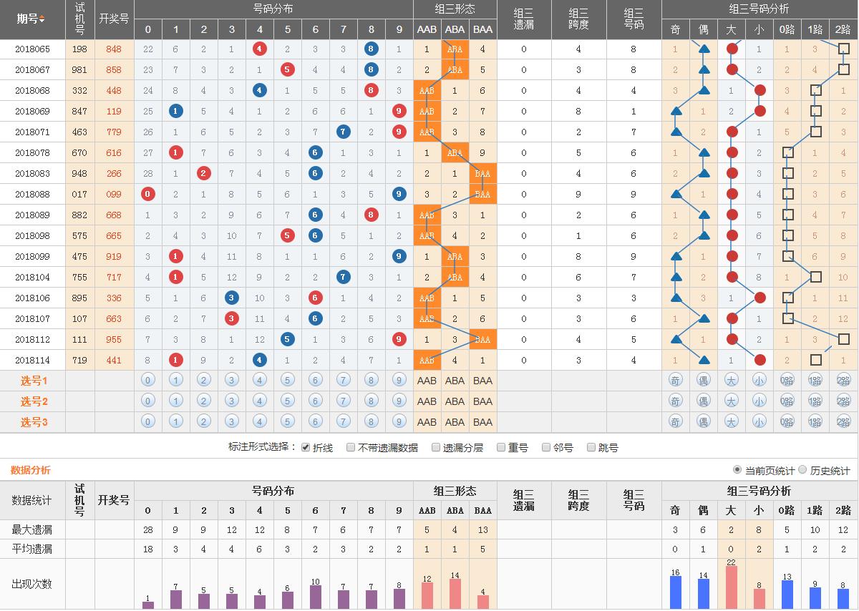Pick number ball 4 in 选号2 row

(260, 401)
